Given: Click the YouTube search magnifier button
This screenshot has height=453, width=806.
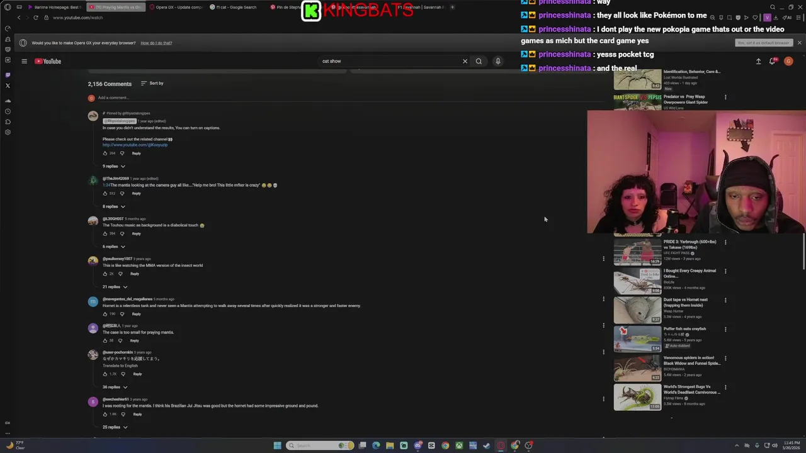Looking at the screenshot, I should click(479, 61).
